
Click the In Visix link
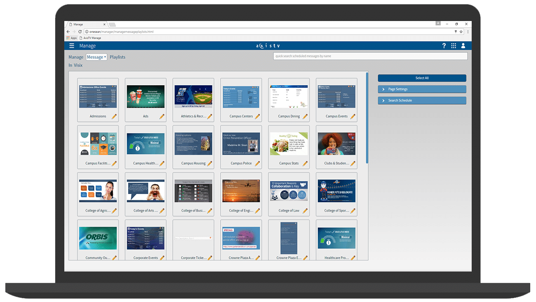pyautogui.click(x=75, y=65)
